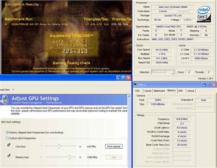Click the Benchmark Results heading

22,4
